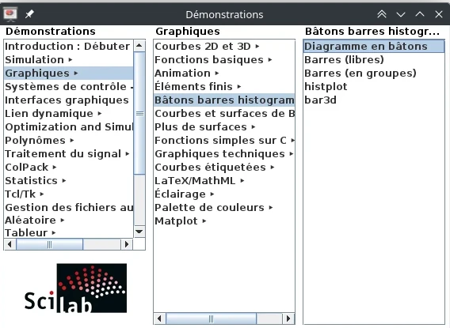Launch Barres (libres) demo

click(x=374, y=59)
